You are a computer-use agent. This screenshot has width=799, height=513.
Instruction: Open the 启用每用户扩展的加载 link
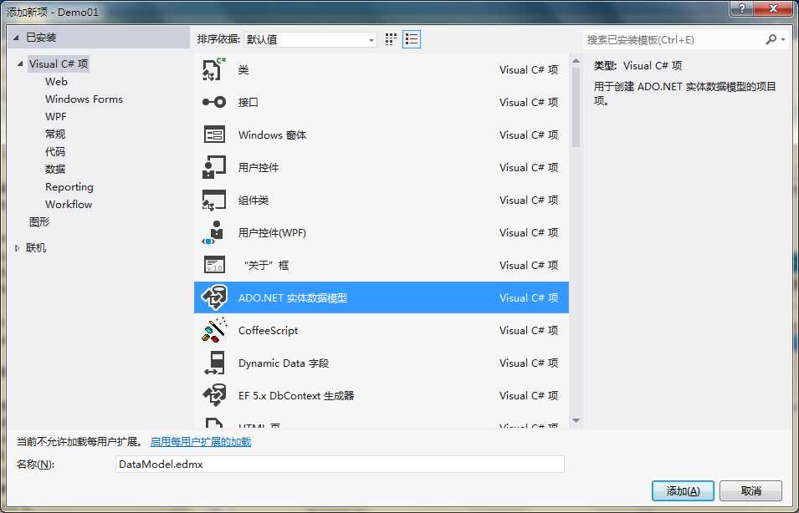(x=201, y=442)
